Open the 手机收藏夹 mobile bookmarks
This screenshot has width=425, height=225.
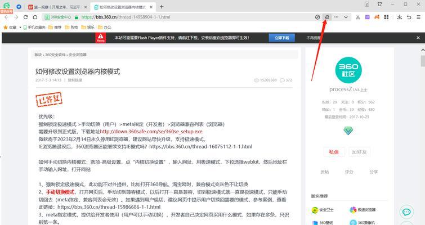(x=34, y=28)
